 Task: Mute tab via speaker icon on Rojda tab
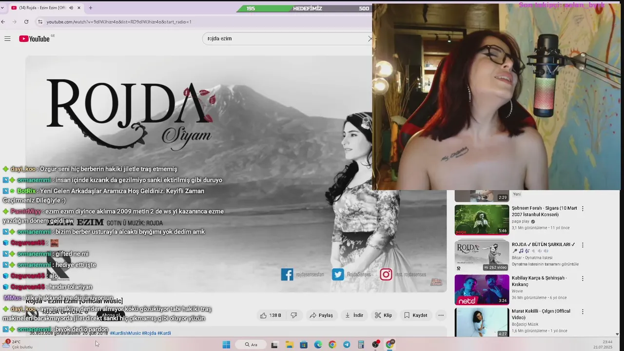pos(71,8)
